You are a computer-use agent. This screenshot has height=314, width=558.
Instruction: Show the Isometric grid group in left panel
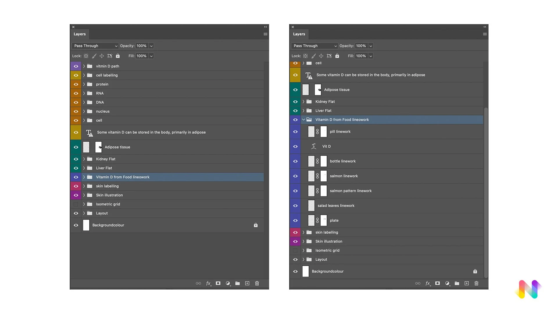[76, 204]
